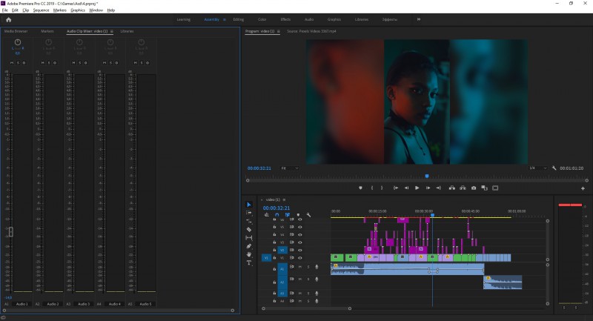Open the Fit zoom level dropdown
The width and height of the screenshot is (593, 321).
pyautogui.click(x=290, y=168)
